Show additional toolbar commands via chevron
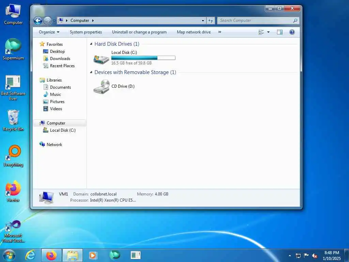349x262 pixels. (x=220, y=32)
